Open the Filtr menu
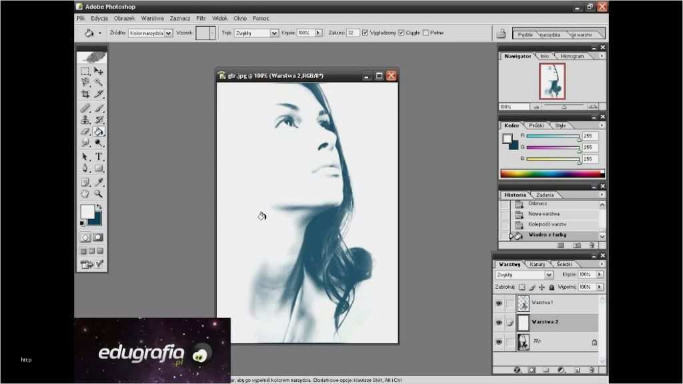 (201, 18)
